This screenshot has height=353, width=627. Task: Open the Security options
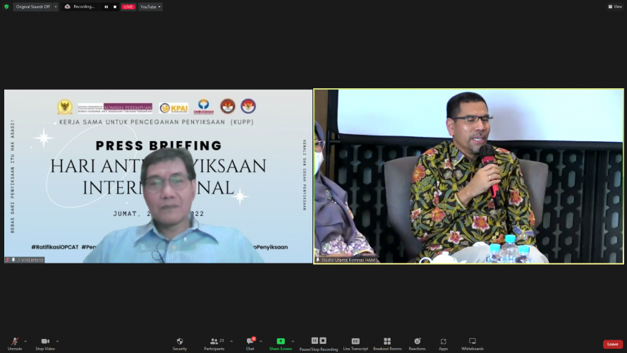click(x=180, y=342)
